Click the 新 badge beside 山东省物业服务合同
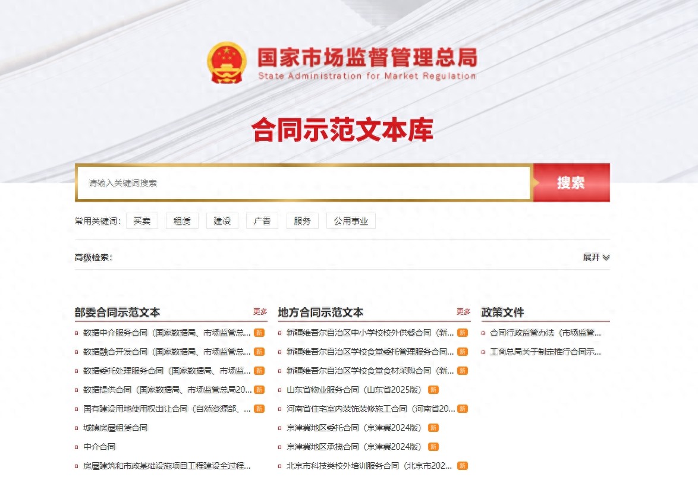The height and width of the screenshot is (480, 698). (x=435, y=390)
